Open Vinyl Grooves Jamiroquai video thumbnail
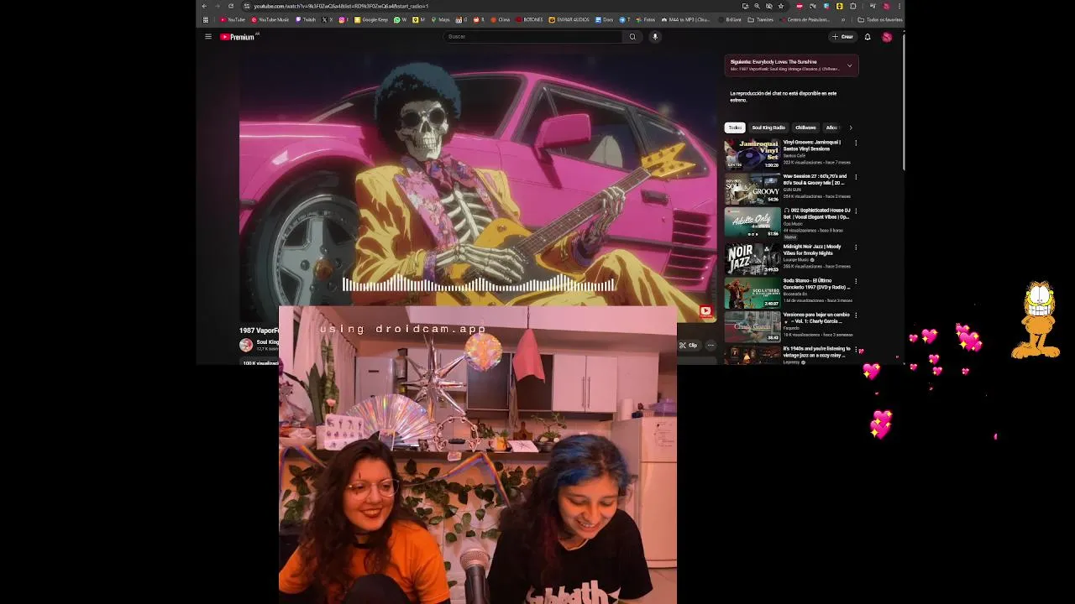1075x604 pixels. [752, 154]
